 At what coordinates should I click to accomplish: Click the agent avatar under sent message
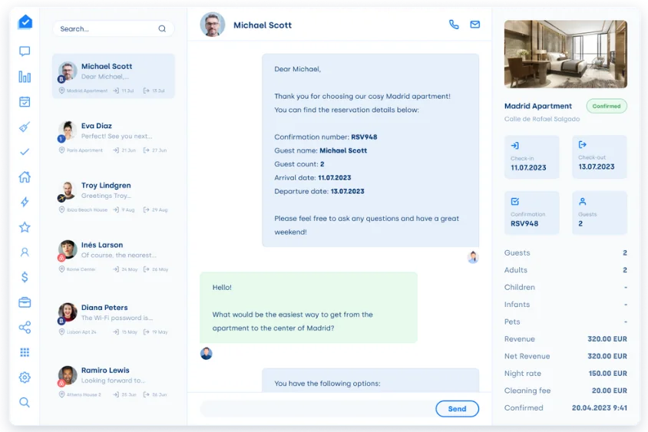point(473,257)
